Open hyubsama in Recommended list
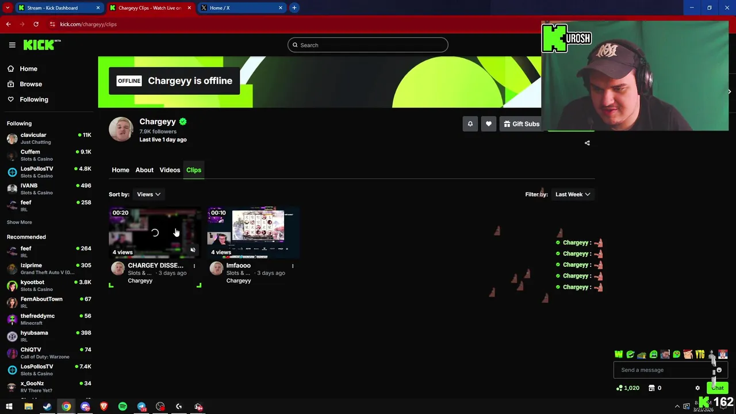Viewport: 736px width, 414px height. tap(49, 336)
